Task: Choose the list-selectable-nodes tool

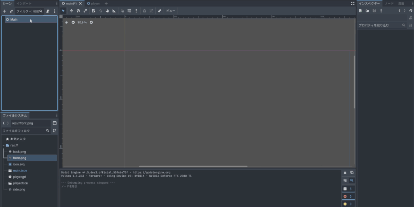Action: (93, 11)
